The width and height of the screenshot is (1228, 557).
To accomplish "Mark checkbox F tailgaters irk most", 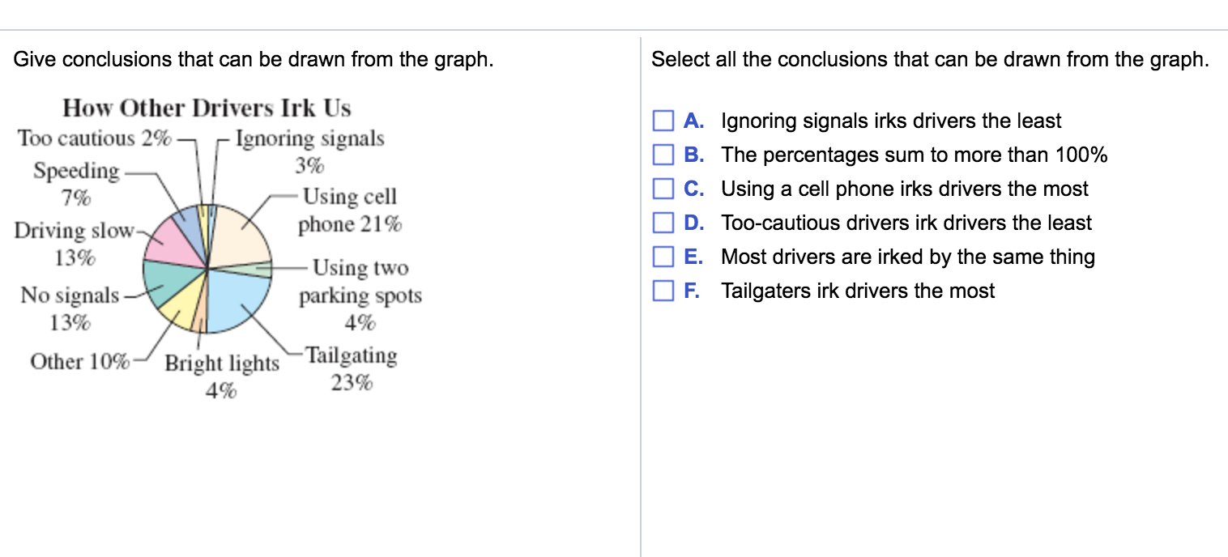I will tap(663, 291).
